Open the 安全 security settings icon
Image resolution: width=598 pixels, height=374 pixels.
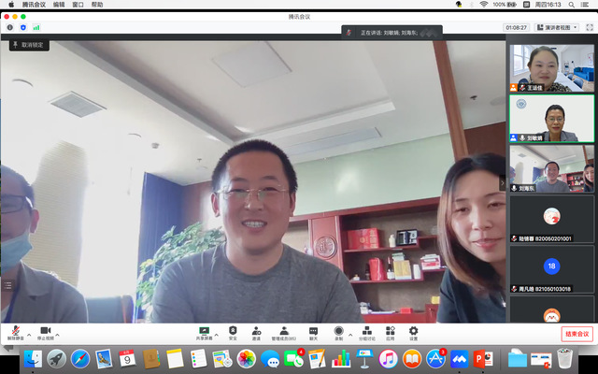click(233, 331)
